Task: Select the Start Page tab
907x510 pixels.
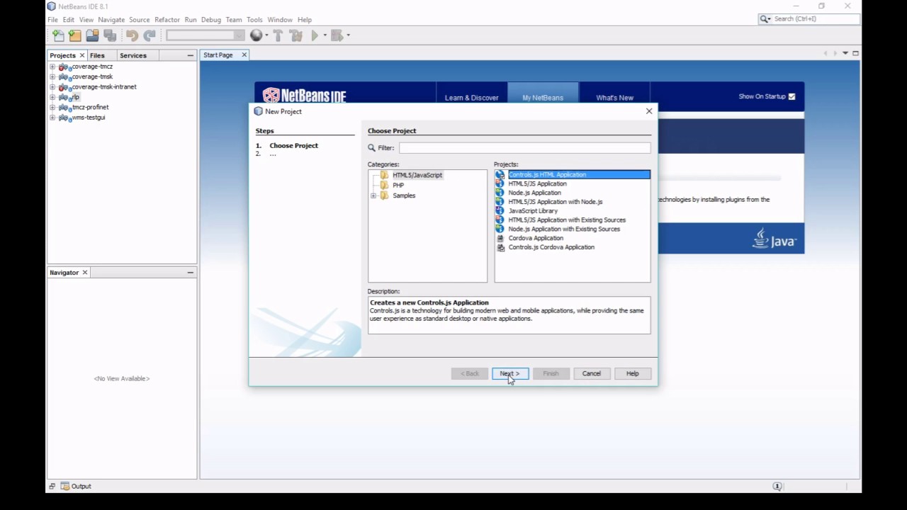Action: [x=218, y=55]
